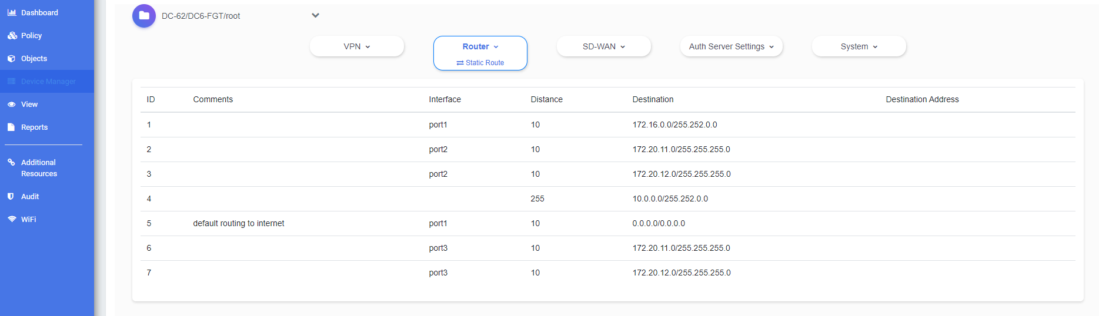
Task: Open the WiFi sidebar entry
Action: (47, 219)
